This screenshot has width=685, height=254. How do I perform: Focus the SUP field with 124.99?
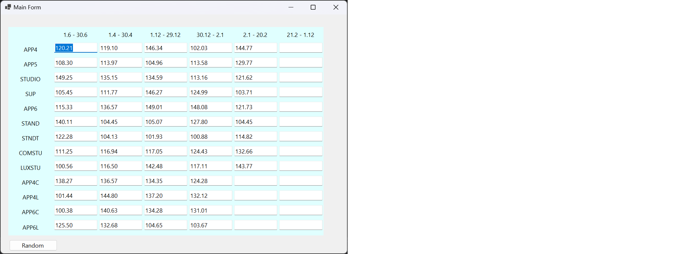tap(211, 92)
